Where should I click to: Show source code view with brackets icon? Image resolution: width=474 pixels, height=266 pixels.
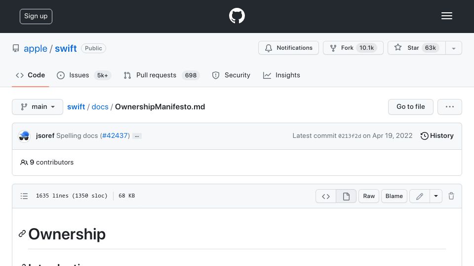pos(325,196)
